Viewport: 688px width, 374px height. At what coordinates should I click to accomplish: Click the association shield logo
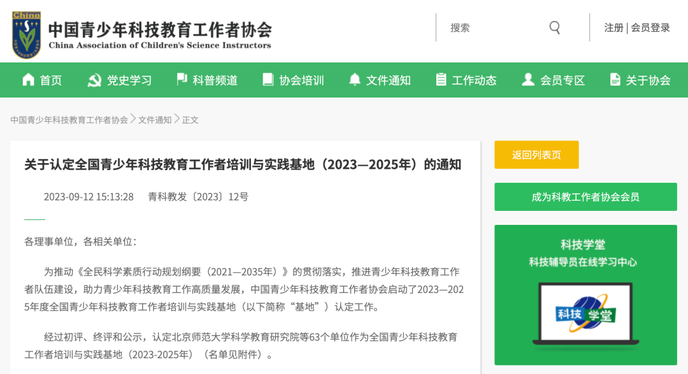click(26, 35)
